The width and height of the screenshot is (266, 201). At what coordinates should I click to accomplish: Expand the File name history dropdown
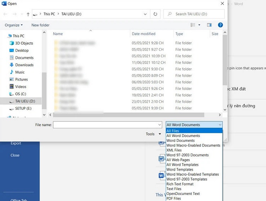click(160, 125)
